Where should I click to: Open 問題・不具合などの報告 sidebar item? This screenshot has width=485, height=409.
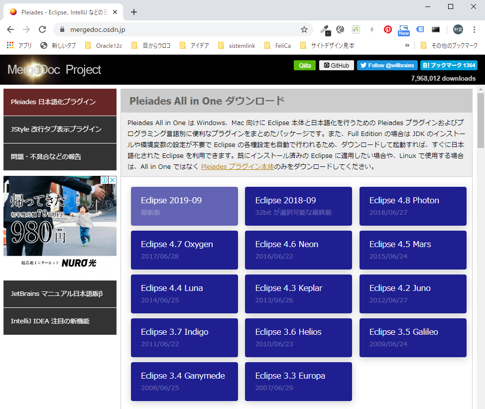tap(60, 156)
